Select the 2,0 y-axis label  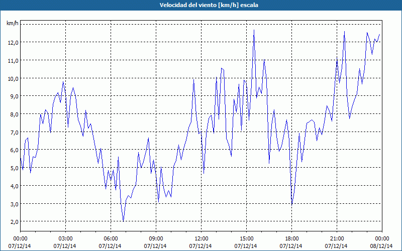coord(14,222)
